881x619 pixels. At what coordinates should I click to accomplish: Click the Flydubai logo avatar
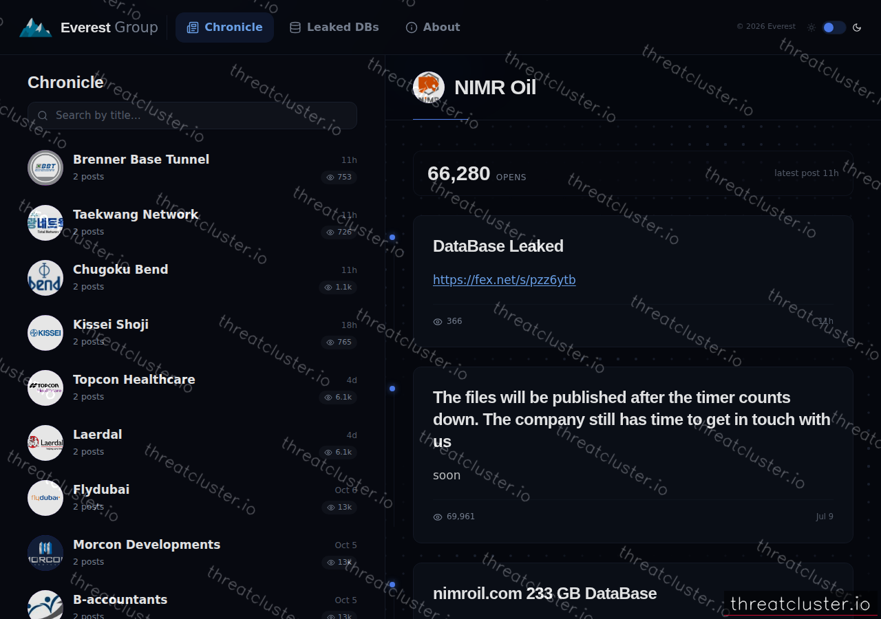(45, 498)
